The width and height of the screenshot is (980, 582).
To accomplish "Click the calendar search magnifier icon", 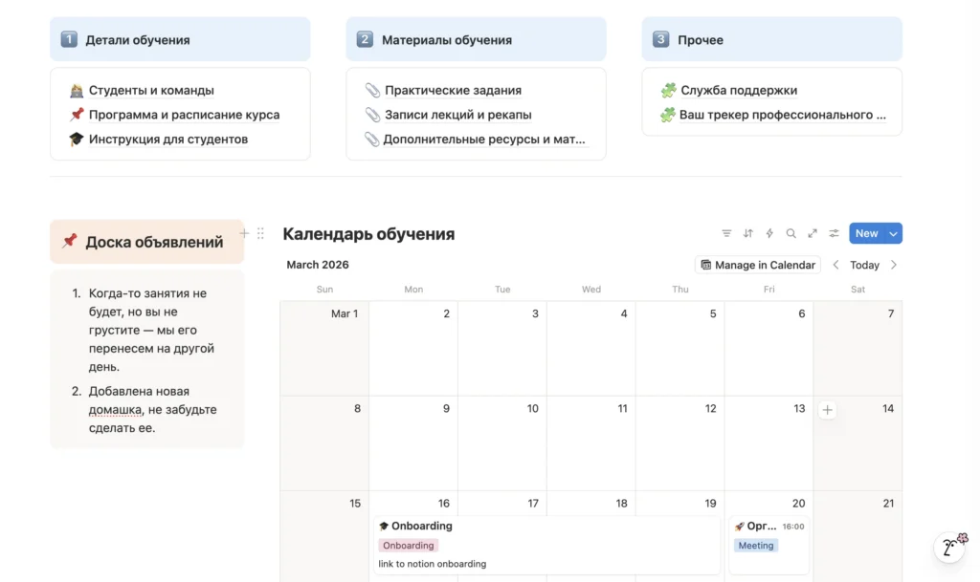I will [791, 233].
